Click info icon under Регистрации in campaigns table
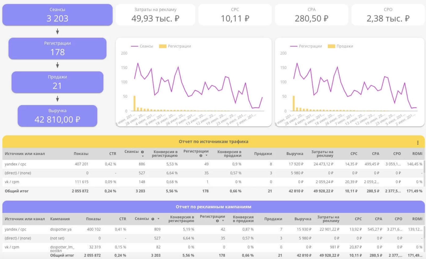The image size is (426, 259). [x=218, y=221]
